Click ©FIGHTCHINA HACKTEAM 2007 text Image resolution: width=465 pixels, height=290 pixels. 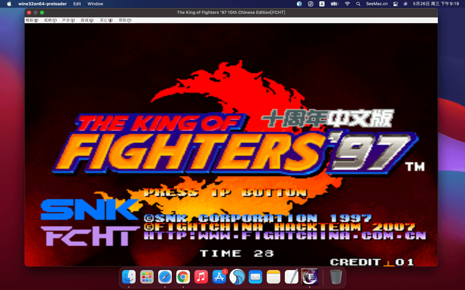point(279,227)
